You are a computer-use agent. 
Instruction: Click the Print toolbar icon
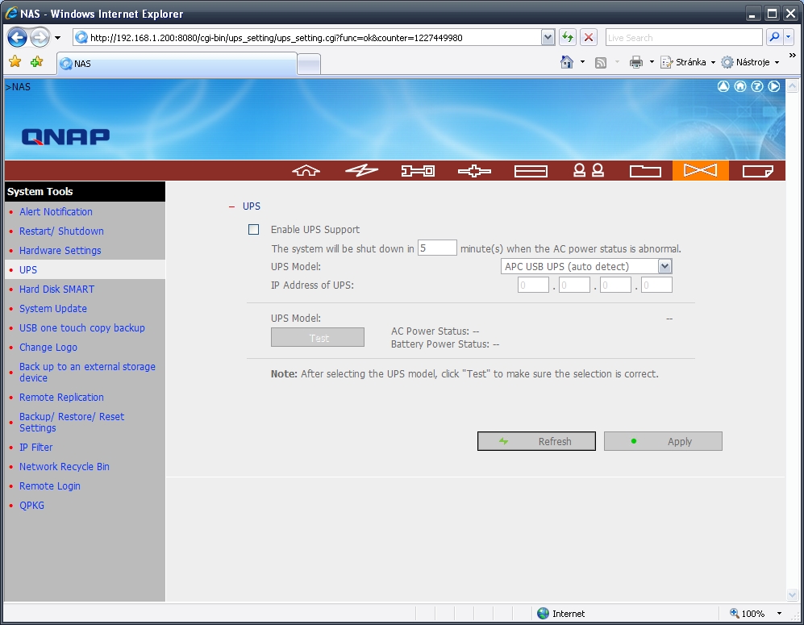(x=635, y=63)
